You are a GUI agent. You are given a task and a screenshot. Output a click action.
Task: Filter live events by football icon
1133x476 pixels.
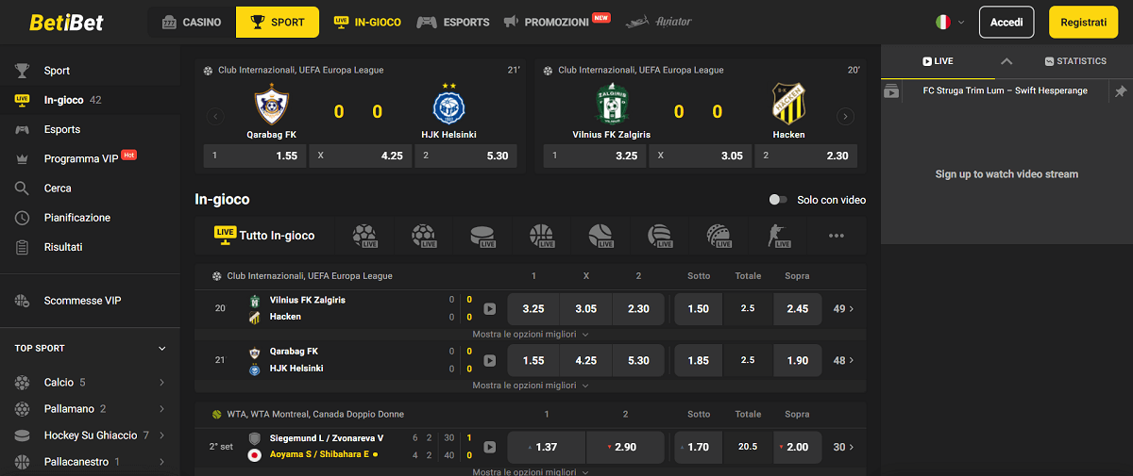click(x=364, y=236)
